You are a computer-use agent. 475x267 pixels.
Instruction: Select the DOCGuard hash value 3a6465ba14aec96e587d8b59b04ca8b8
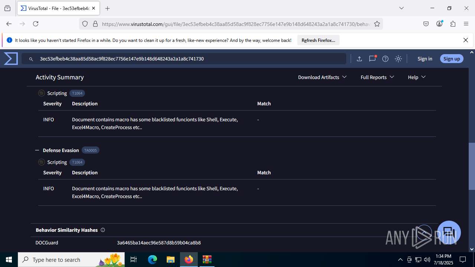159,243
